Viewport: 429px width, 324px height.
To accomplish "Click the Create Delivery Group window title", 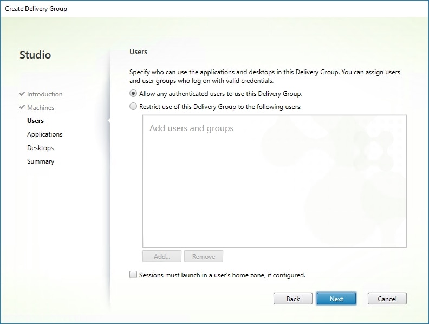I will [36, 9].
